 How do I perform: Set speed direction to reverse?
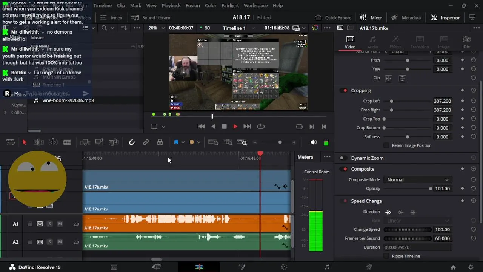[x=400, y=212]
